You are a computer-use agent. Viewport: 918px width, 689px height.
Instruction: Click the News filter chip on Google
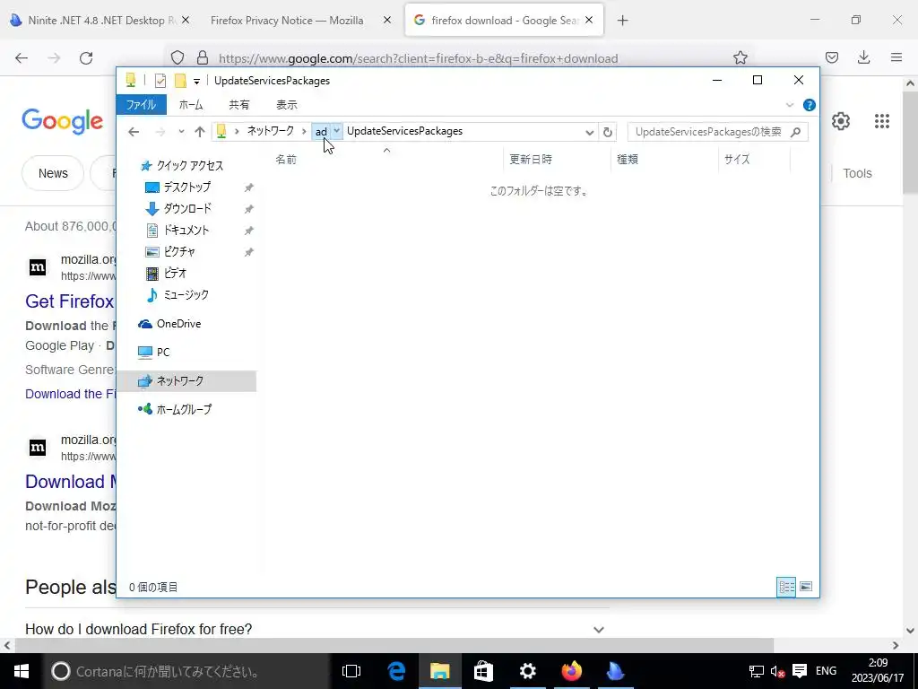53,173
